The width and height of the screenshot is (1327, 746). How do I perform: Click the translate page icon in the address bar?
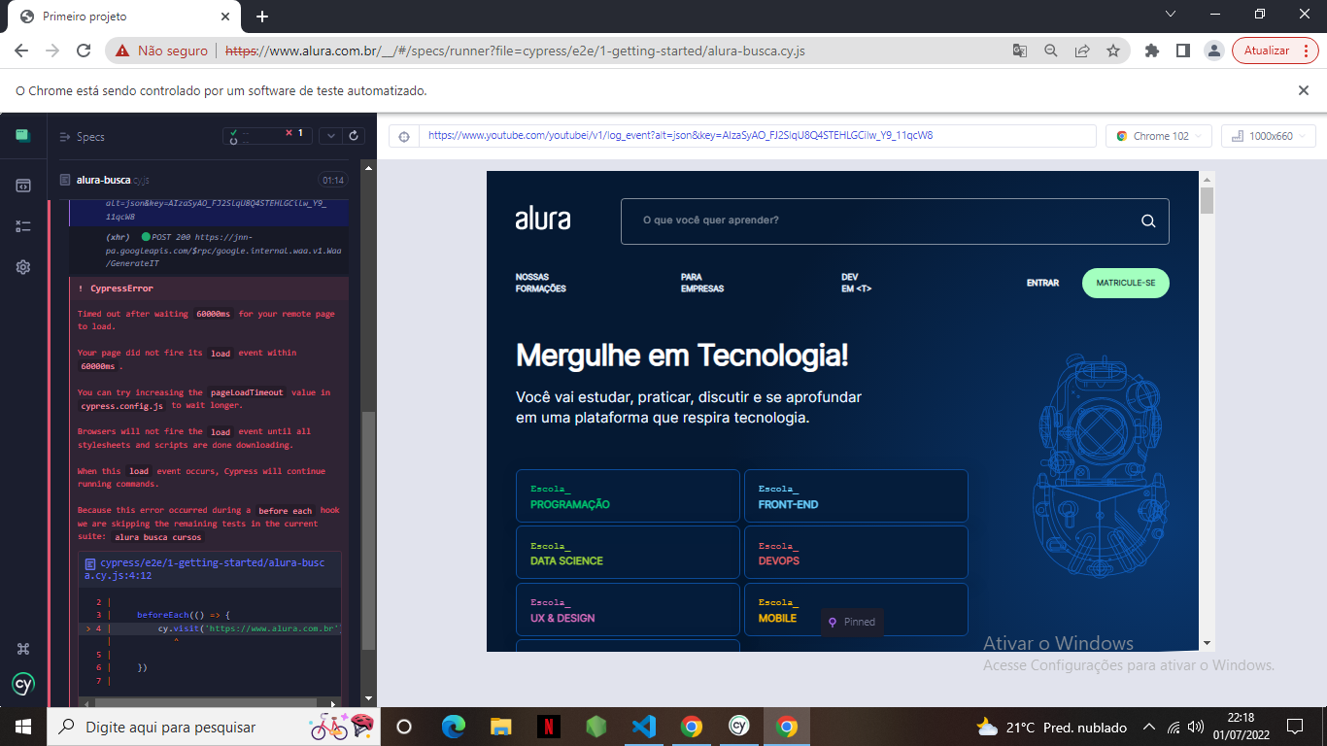1019,51
